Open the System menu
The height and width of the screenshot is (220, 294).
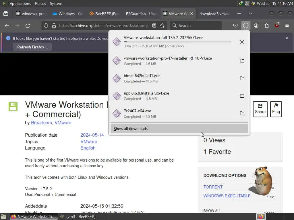(56, 3)
